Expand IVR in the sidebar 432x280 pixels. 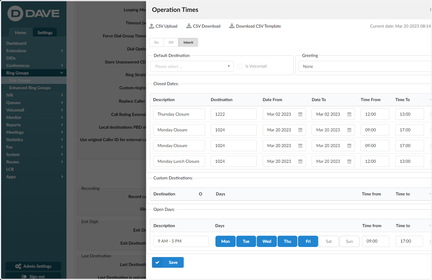coord(62,95)
